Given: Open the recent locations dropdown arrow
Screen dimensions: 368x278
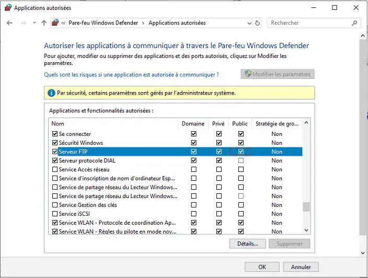Looking at the screenshot, I should pyautogui.click(x=34, y=23).
